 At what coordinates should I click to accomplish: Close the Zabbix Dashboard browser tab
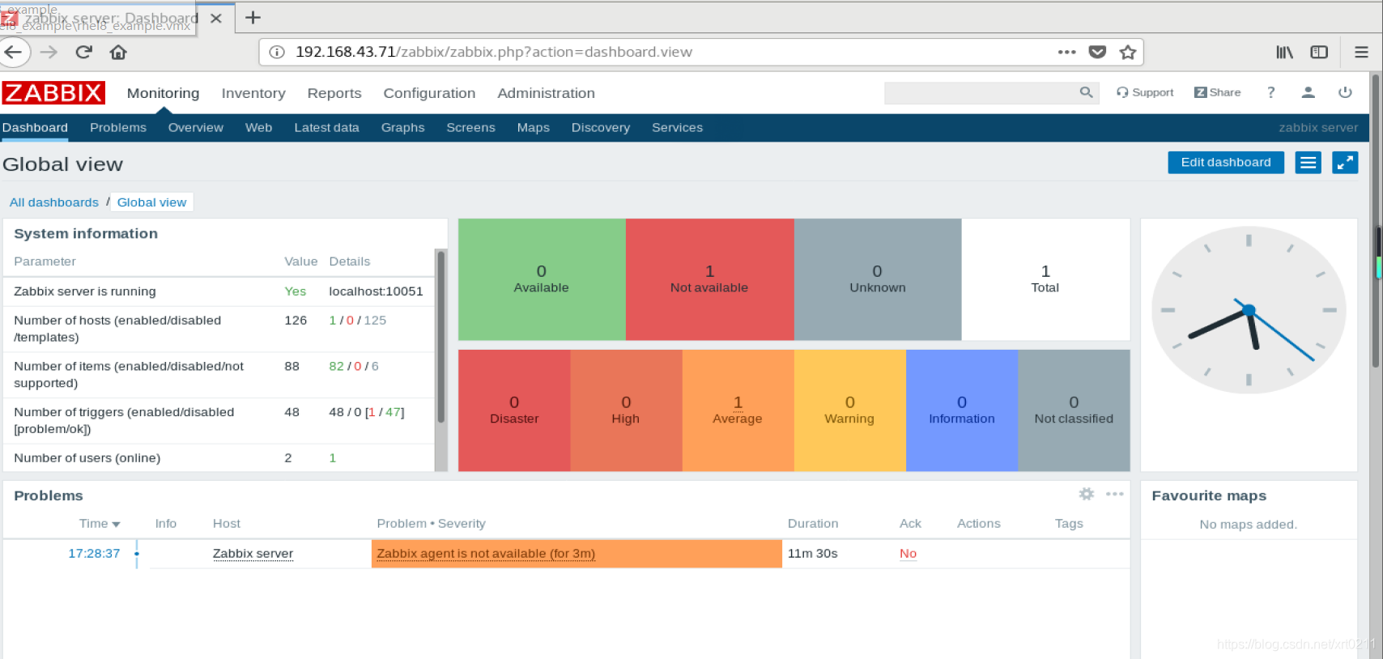tap(216, 18)
